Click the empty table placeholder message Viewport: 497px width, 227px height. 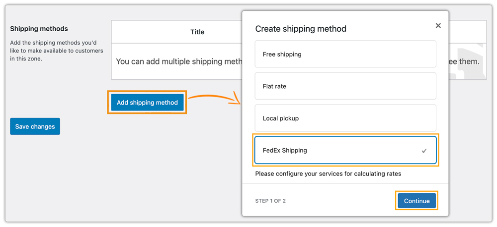(x=179, y=61)
